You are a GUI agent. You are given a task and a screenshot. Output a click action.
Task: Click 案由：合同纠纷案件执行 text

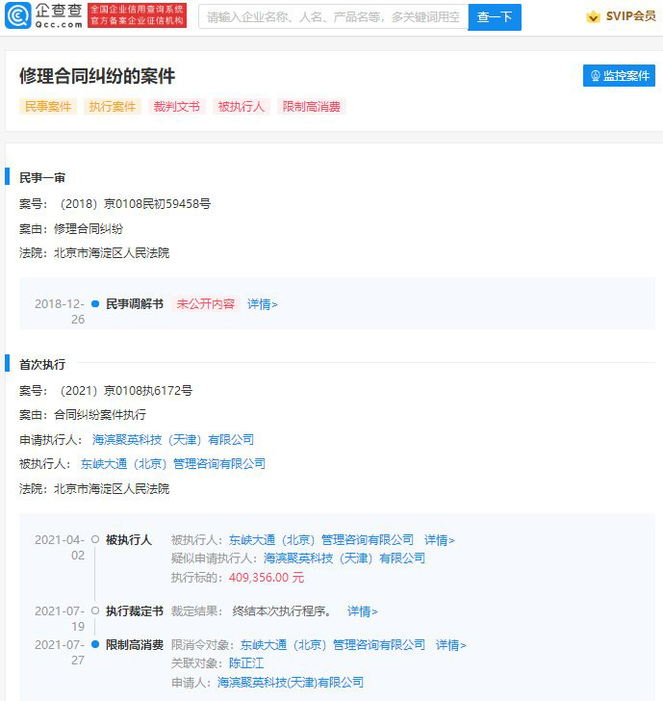(x=83, y=415)
